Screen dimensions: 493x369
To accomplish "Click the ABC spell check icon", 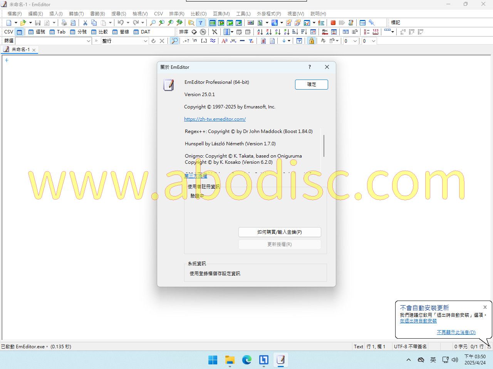I will [251, 23].
